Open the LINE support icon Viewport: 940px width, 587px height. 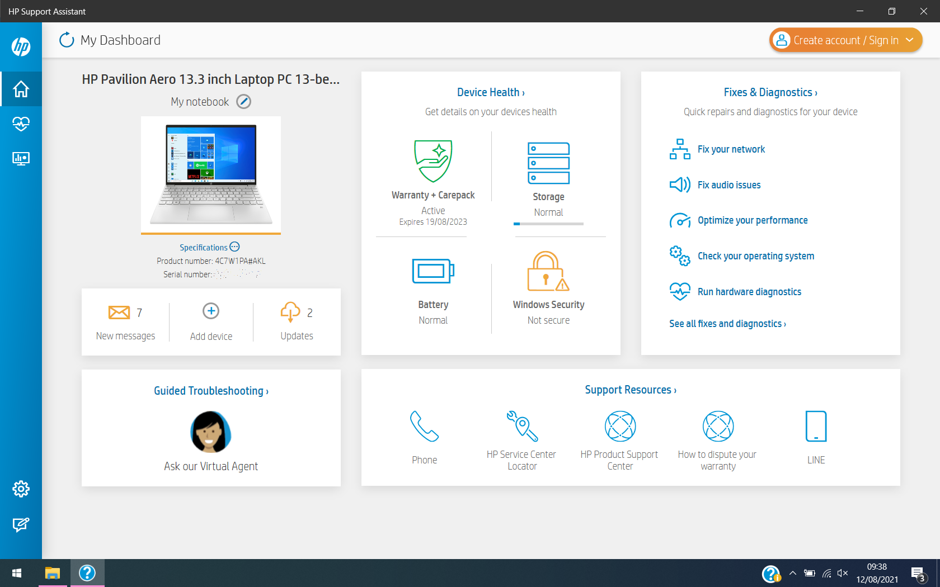coord(816,427)
